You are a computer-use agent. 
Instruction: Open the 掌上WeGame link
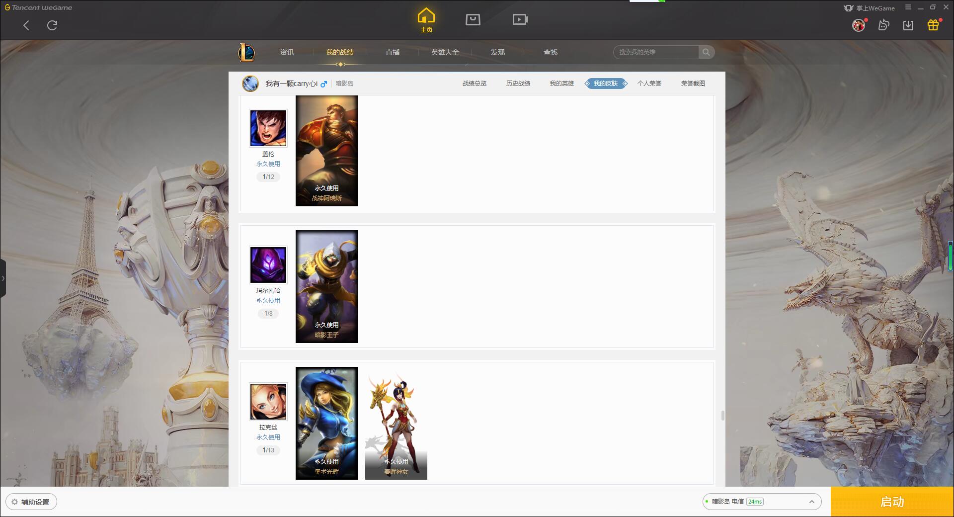870,8
